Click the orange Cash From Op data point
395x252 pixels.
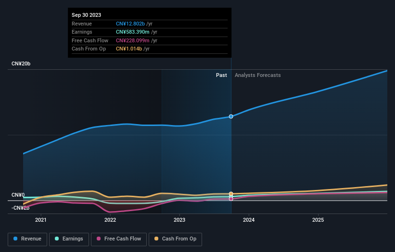click(x=231, y=194)
